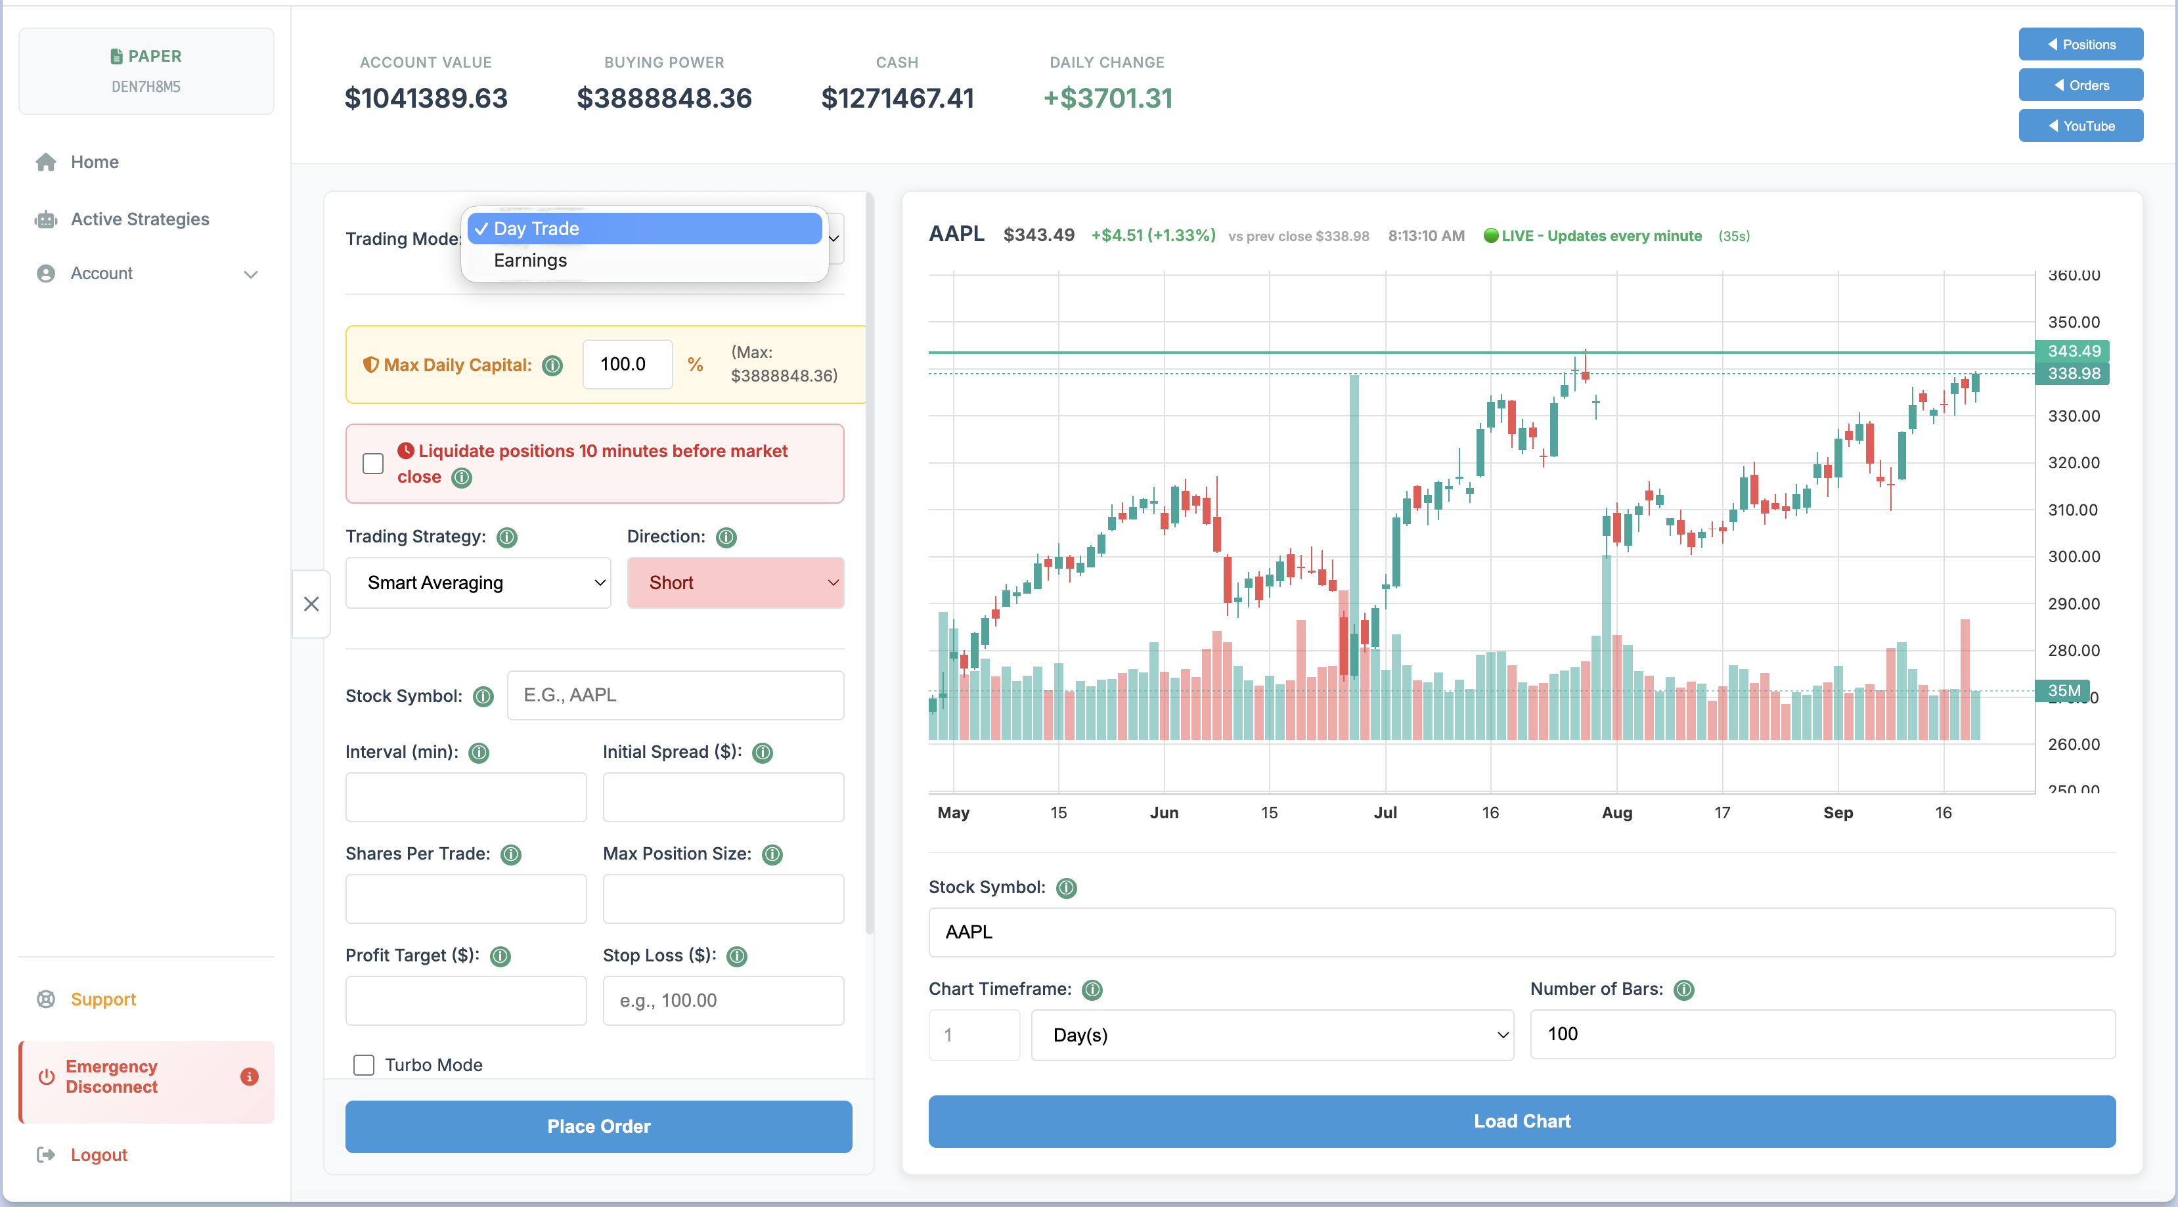Click info icon next to Chart Timeframe
2178x1207 pixels.
[1092, 990]
